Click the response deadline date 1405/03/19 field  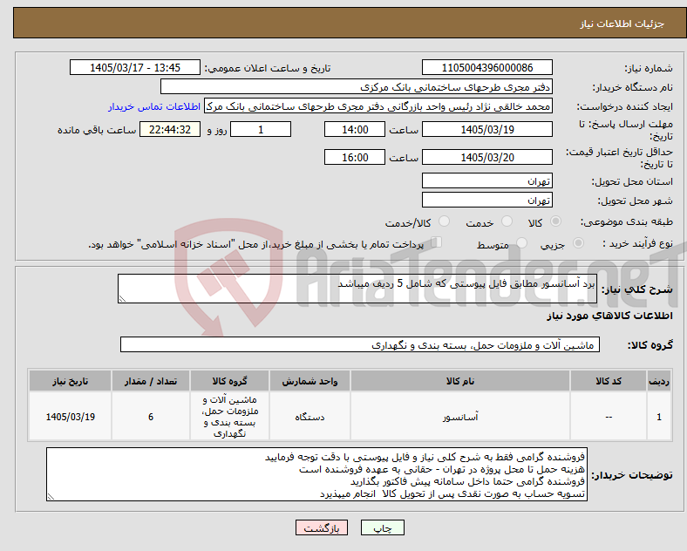486,130
